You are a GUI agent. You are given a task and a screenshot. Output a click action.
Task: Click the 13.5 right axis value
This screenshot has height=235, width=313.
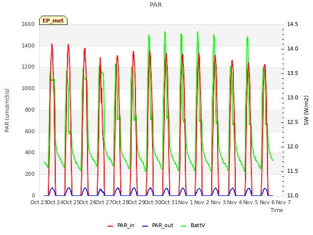292,73
